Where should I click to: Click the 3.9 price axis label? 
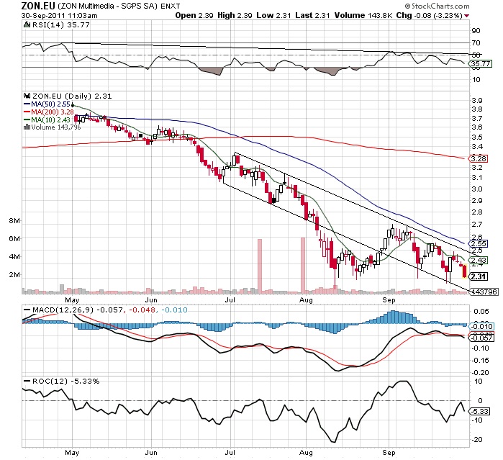tap(477, 101)
